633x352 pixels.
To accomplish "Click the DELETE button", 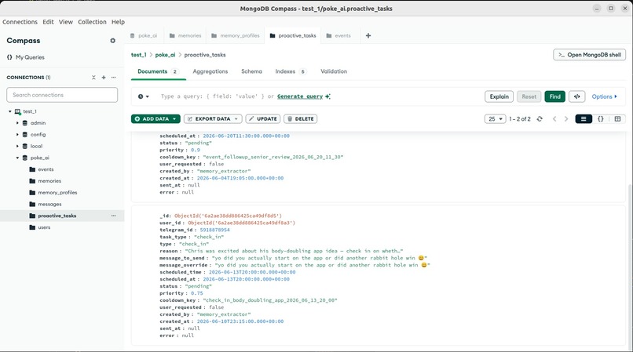I will 300,119.
